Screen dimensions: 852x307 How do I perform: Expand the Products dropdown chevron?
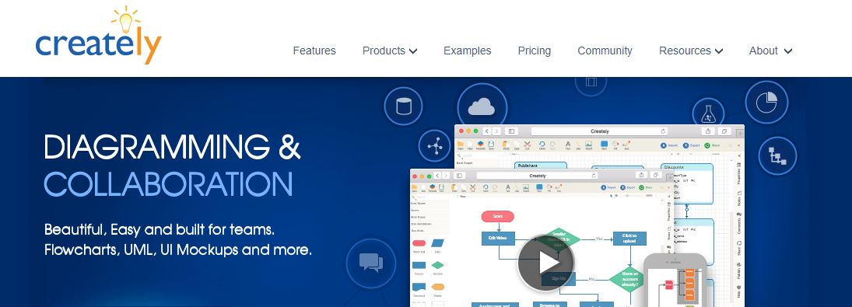pos(413,51)
